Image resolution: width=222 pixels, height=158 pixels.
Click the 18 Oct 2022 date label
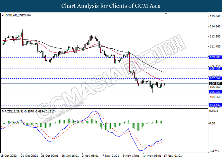[9, 156]
